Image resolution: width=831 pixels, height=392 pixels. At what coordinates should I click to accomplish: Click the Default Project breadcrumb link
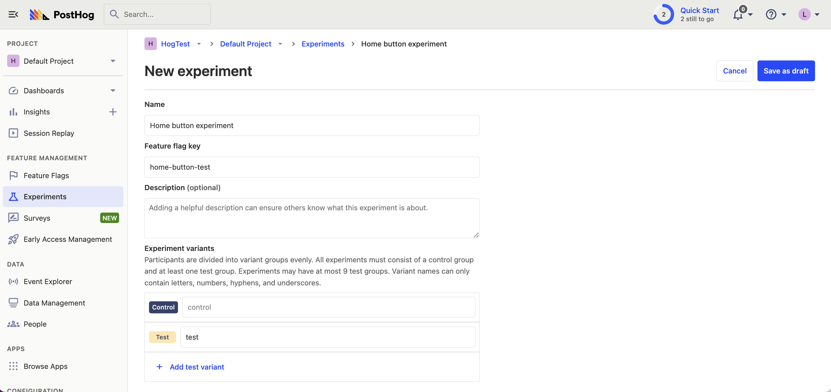pyautogui.click(x=245, y=44)
